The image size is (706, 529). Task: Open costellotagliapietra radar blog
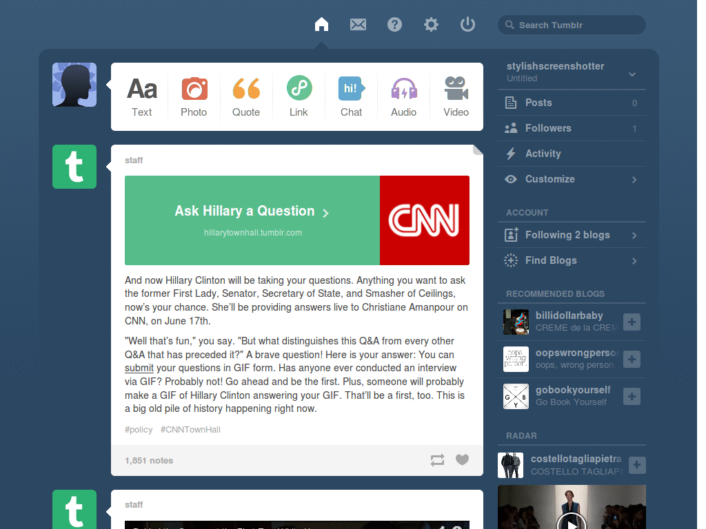pyautogui.click(x=576, y=459)
